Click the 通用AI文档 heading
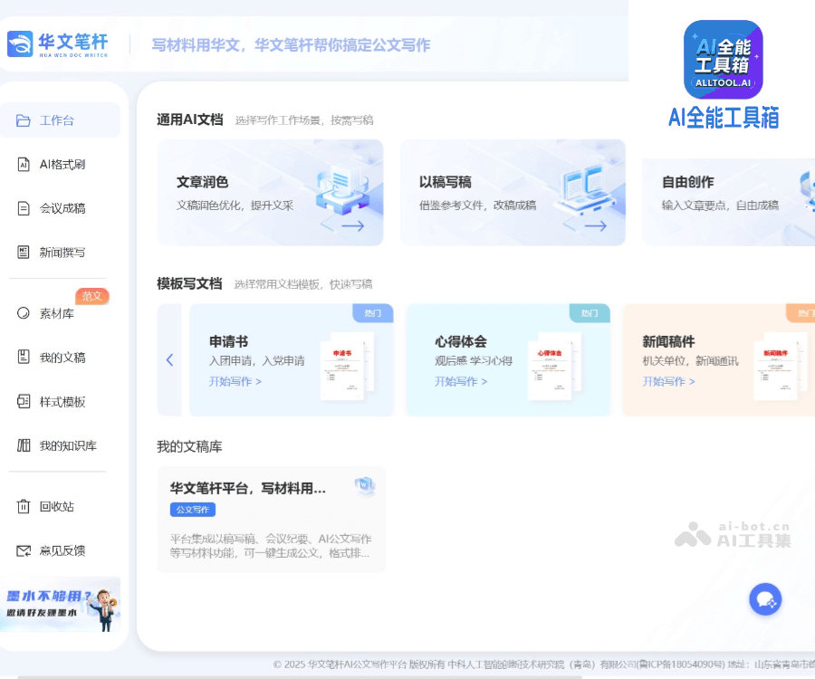The height and width of the screenshot is (679, 815). (x=190, y=120)
